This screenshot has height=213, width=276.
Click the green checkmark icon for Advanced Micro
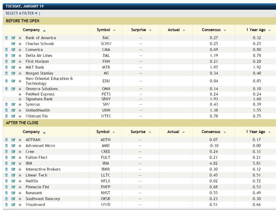pyautogui.click(x=13, y=146)
